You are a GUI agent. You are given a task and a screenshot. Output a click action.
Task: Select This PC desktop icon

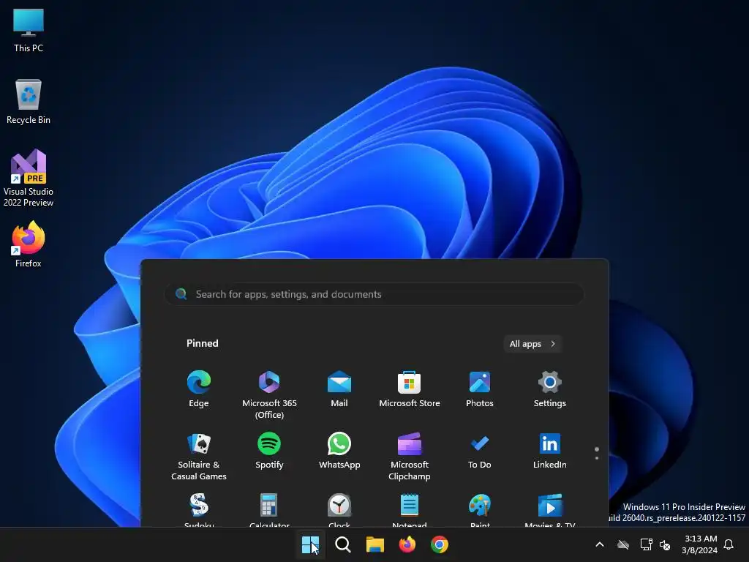(x=29, y=30)
